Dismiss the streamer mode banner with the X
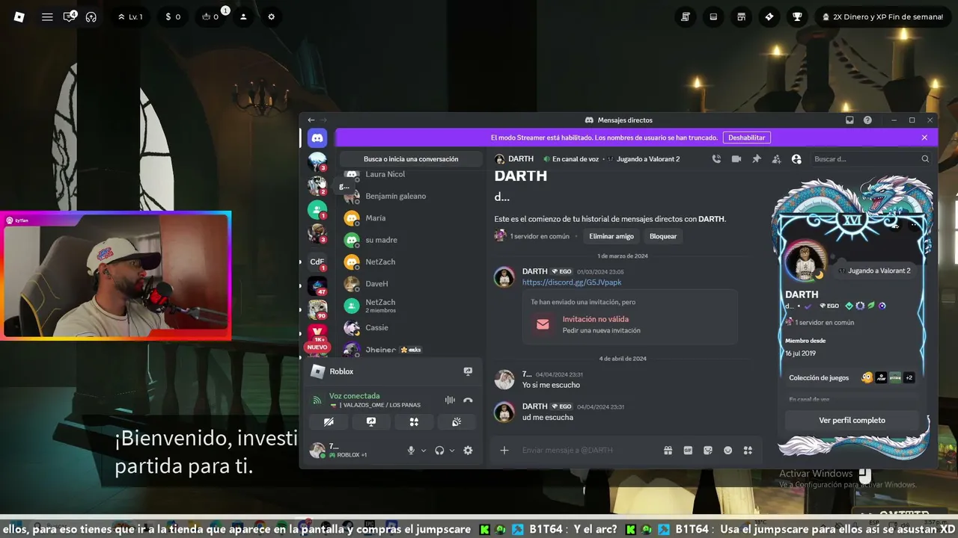958x538 pixels. tap(924, 137)
